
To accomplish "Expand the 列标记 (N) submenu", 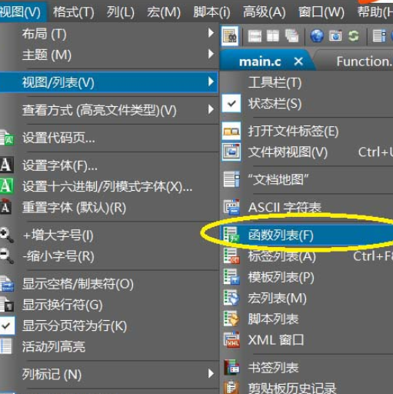I will pos(109,374).
